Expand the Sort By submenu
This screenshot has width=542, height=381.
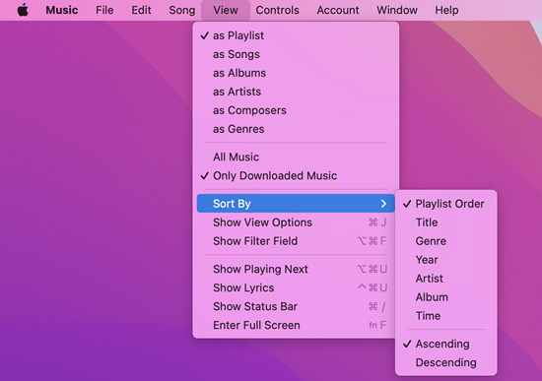click(x=296, y=204)
